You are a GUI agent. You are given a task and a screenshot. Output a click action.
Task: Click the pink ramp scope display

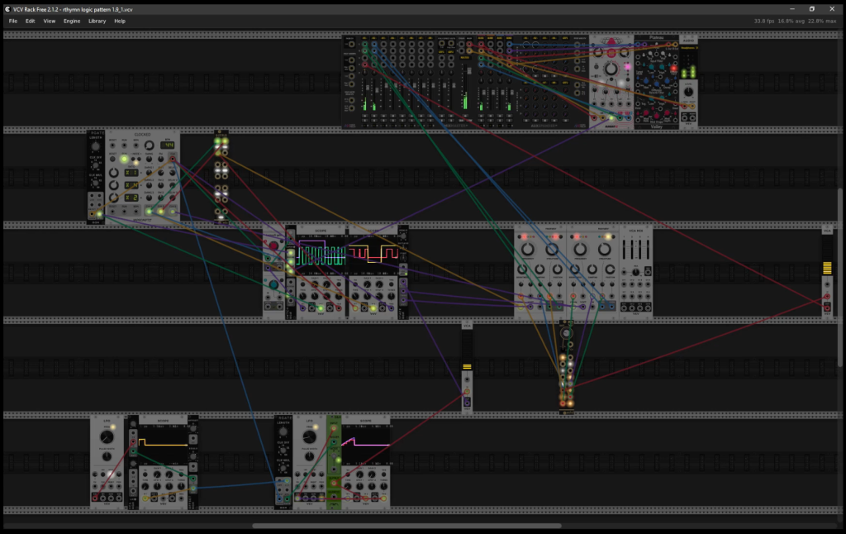tap(366, 445)
